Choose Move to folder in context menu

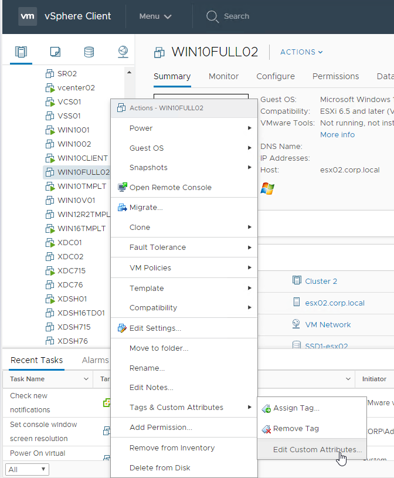pos(184,348)
